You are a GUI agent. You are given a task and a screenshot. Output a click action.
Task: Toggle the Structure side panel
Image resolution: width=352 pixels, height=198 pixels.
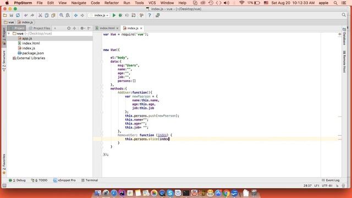[x=4, y=61]
